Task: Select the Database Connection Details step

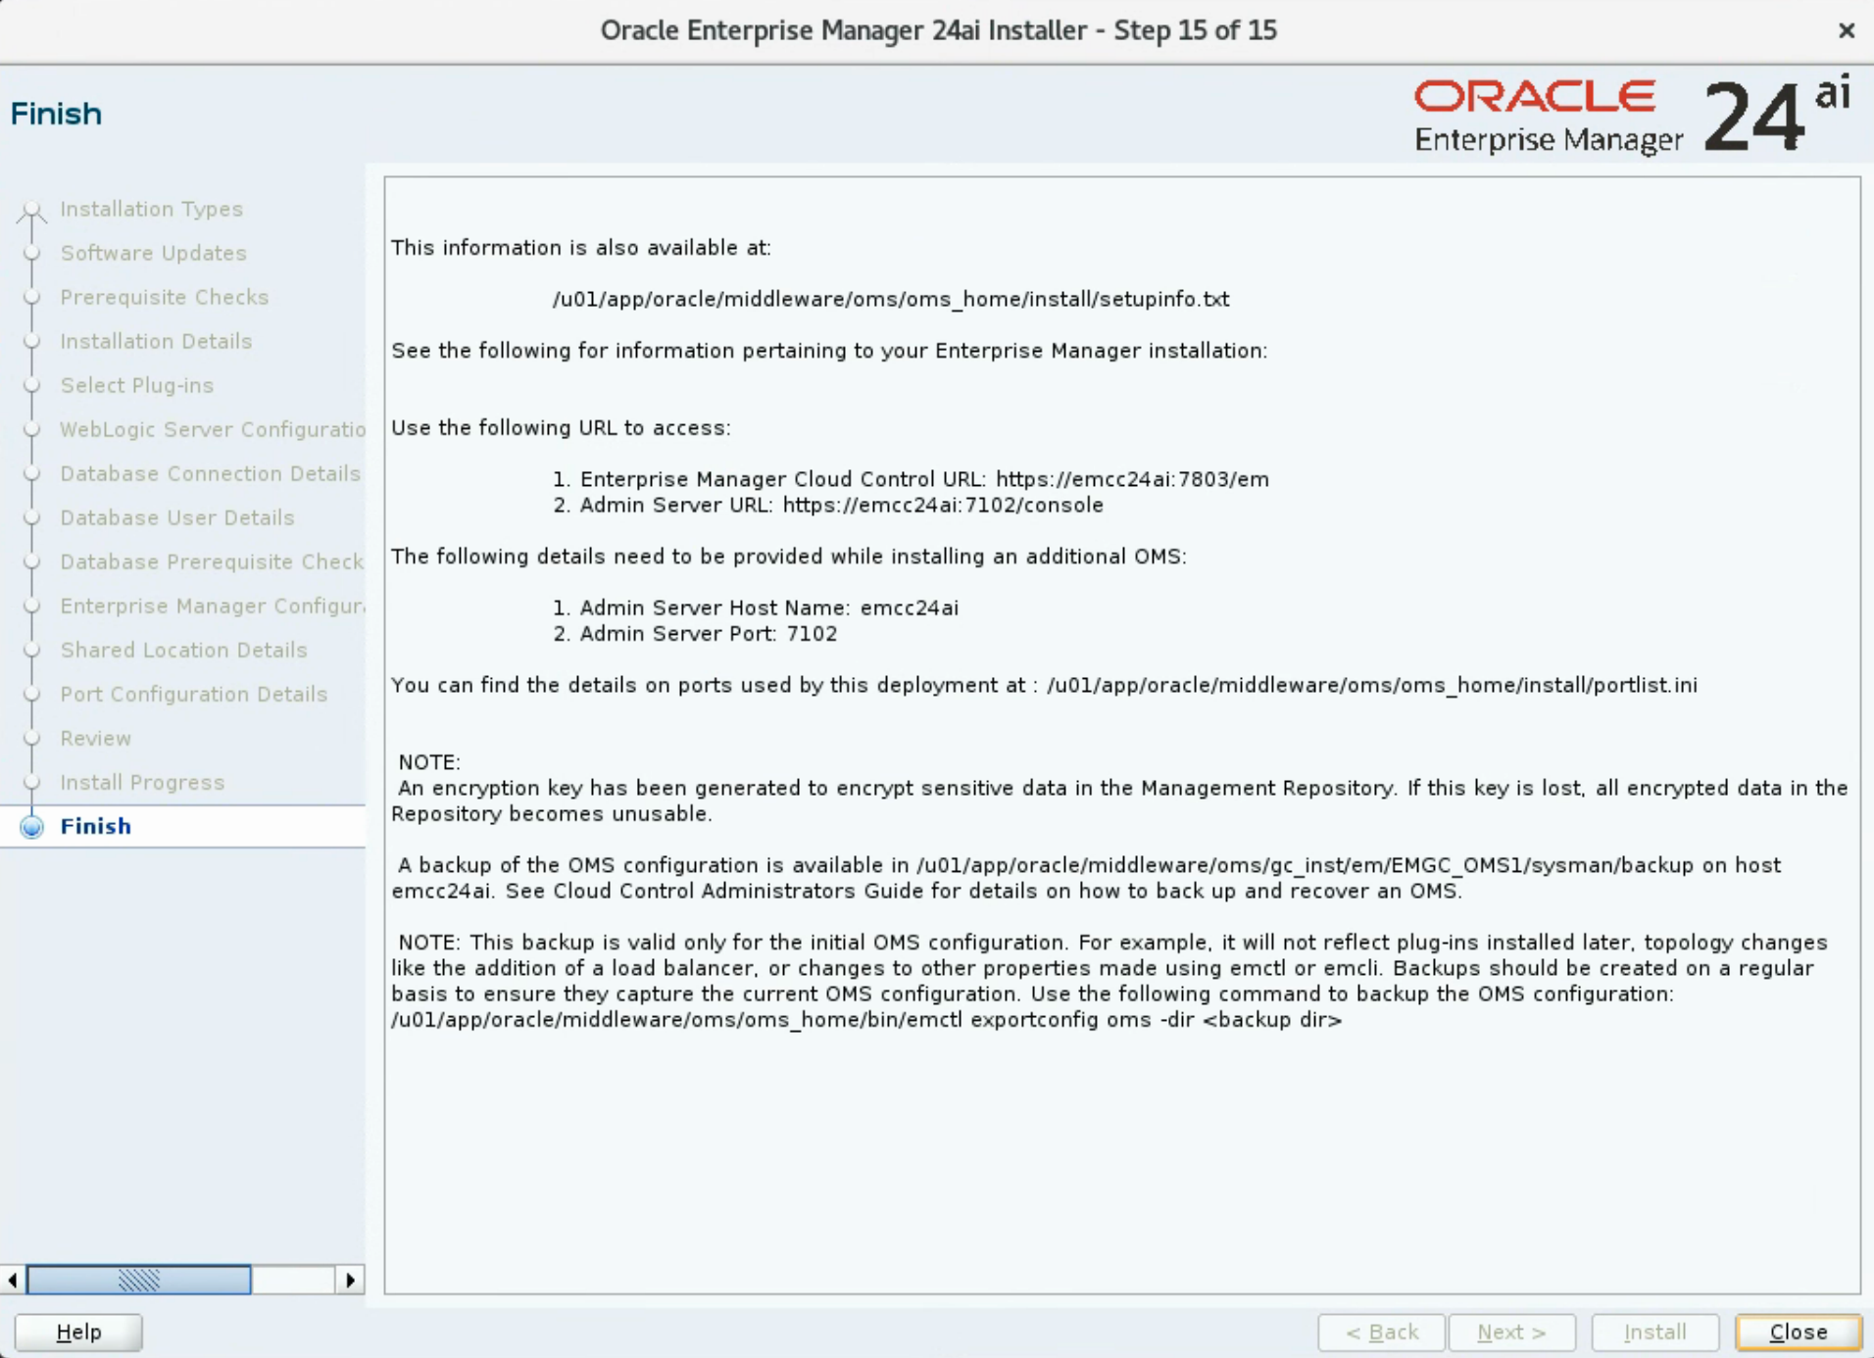Action: [x=210, y=473]
